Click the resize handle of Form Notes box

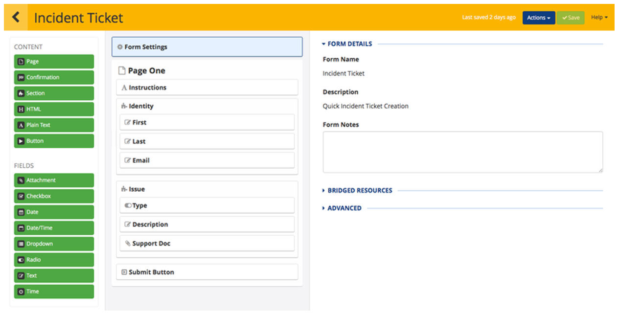600,170
